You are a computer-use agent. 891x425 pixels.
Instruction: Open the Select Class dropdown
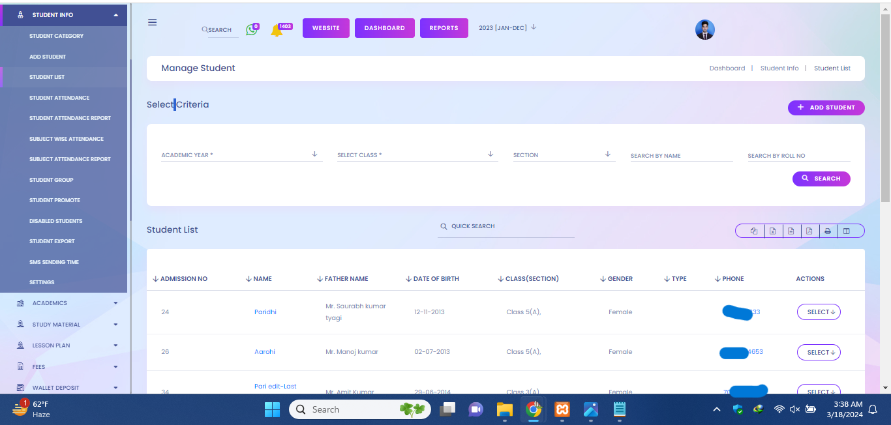(416, 155)
